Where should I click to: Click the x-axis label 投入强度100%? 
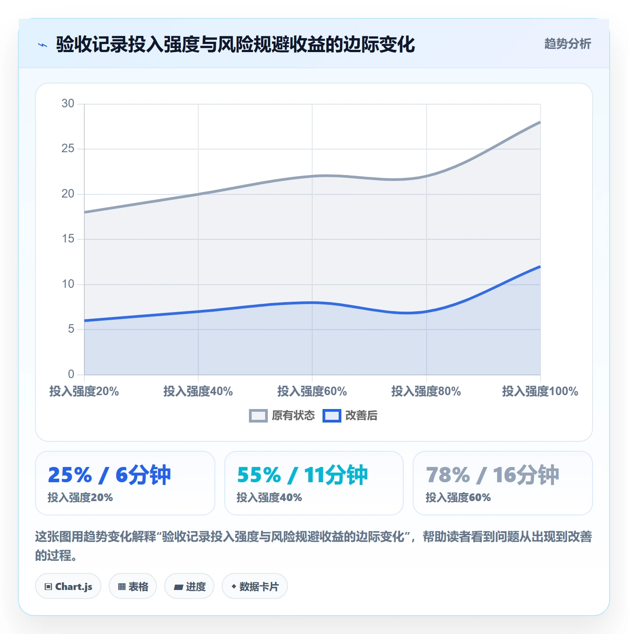point(540,392)
